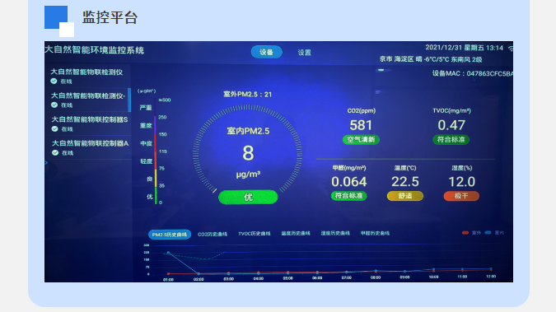Click the blue square logo beside 监控平台
556x312 pixels.
pyautogui.click(x=59, y=21)
